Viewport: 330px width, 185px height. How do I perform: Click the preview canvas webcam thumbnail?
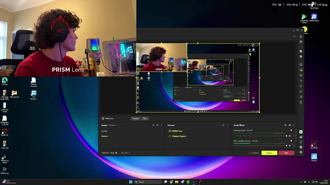(x=162, y=58)
